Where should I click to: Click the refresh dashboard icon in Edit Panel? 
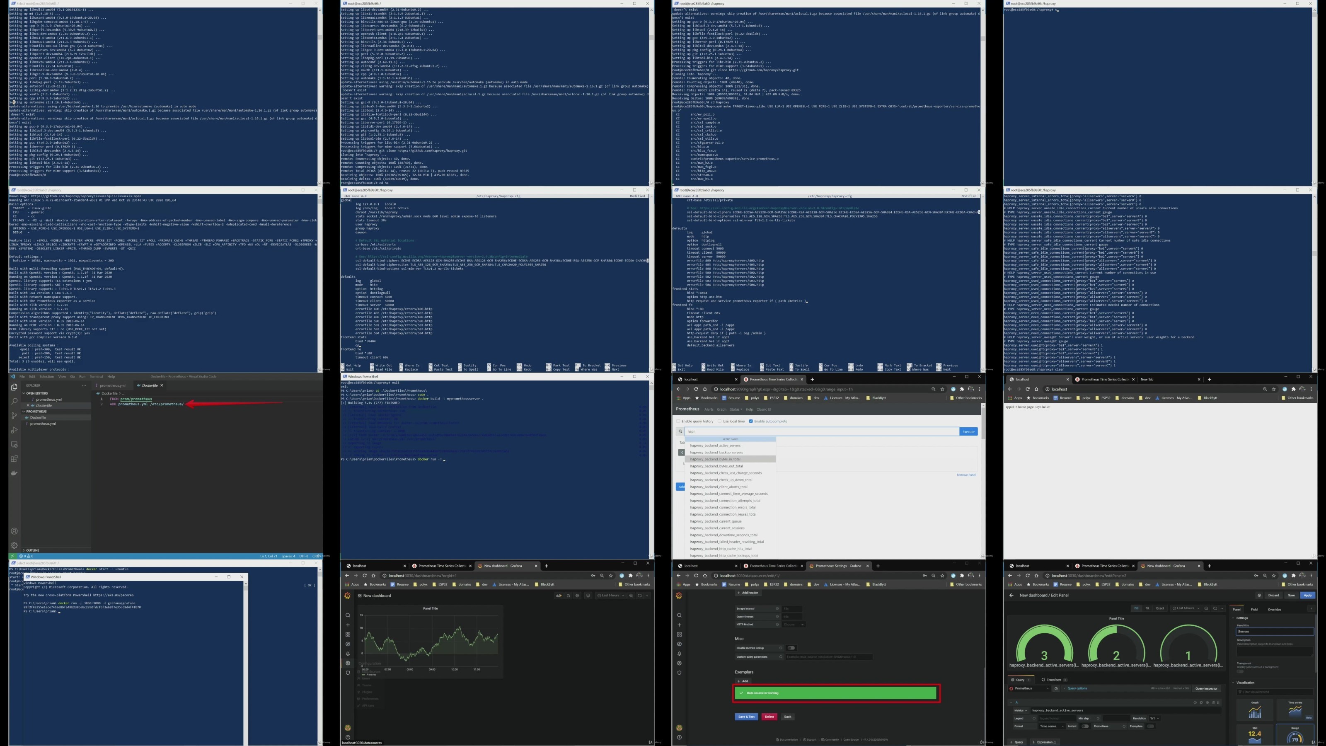pyautogui.click(x=1215, y=608)
